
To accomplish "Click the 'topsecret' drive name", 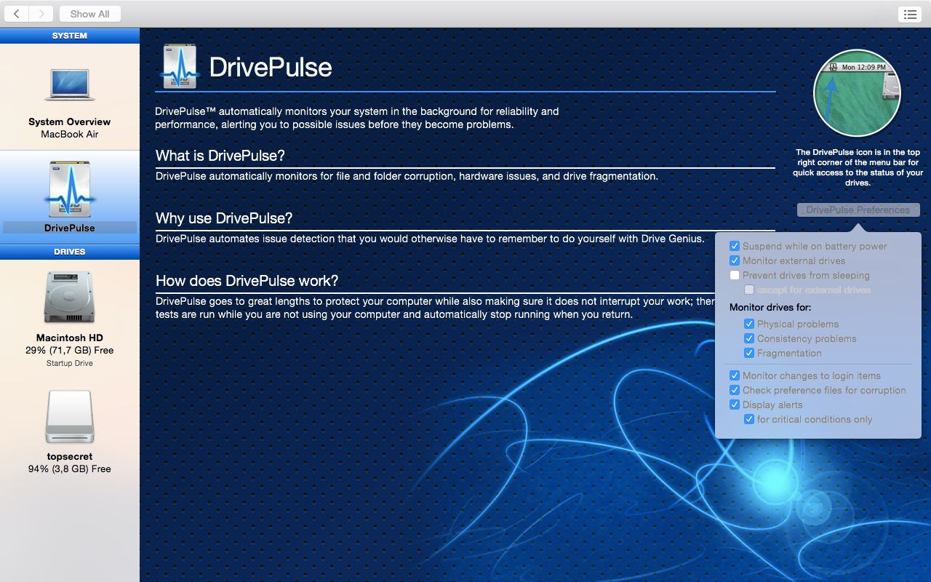I will [70, 456].
